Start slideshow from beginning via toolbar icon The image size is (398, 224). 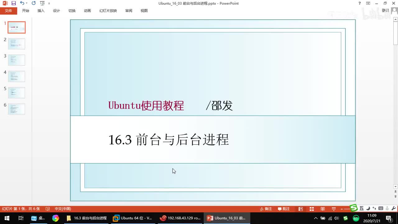point(42,3)
